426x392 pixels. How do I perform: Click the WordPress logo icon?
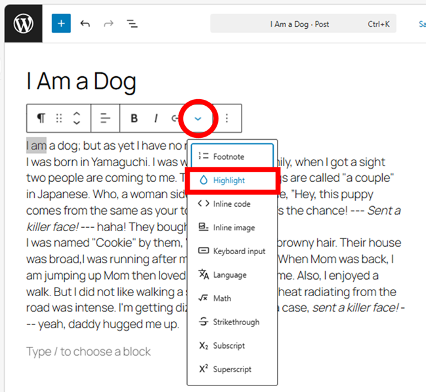(23, 24)
